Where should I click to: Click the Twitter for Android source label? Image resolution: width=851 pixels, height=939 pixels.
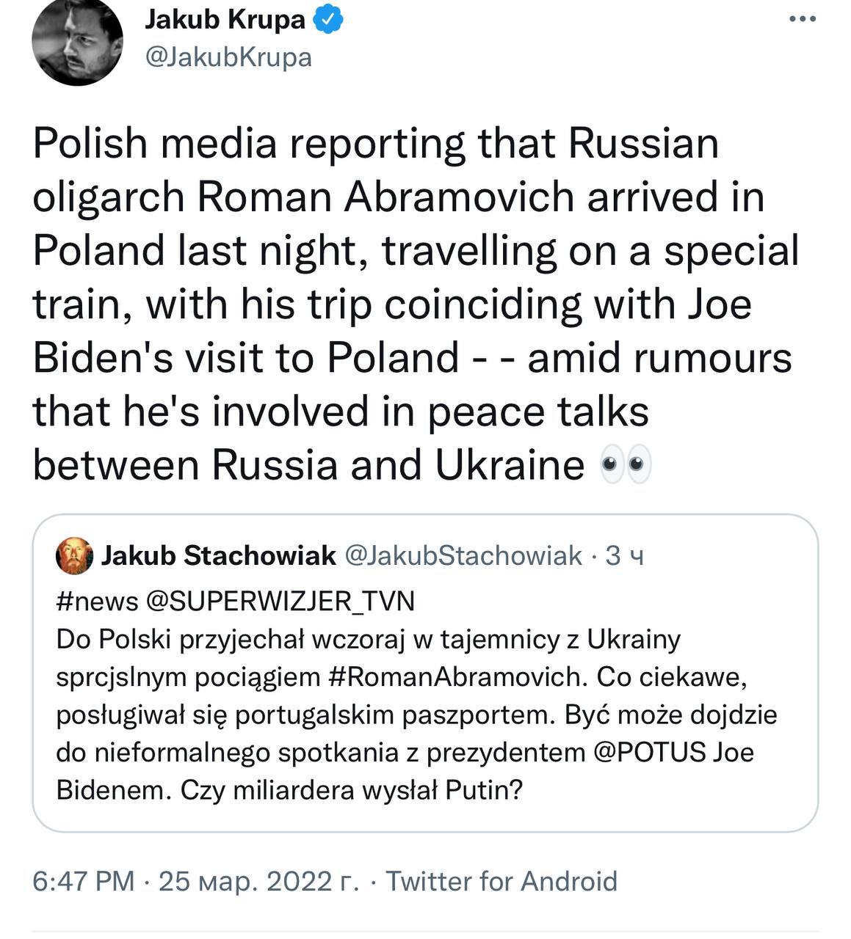coord(501,880)
